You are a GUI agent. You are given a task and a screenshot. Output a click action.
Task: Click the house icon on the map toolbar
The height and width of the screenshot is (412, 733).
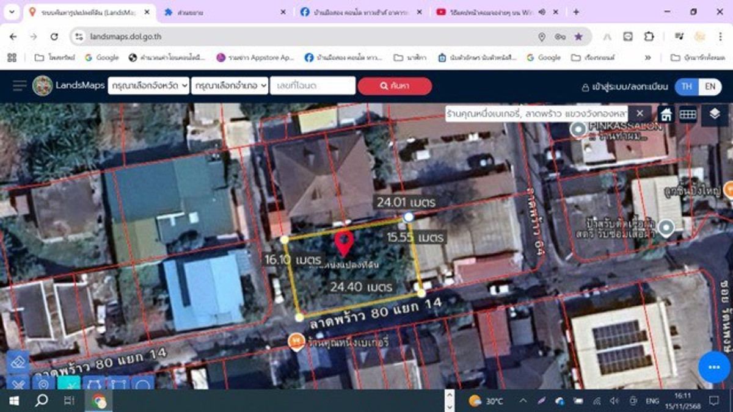click(666, 114)
